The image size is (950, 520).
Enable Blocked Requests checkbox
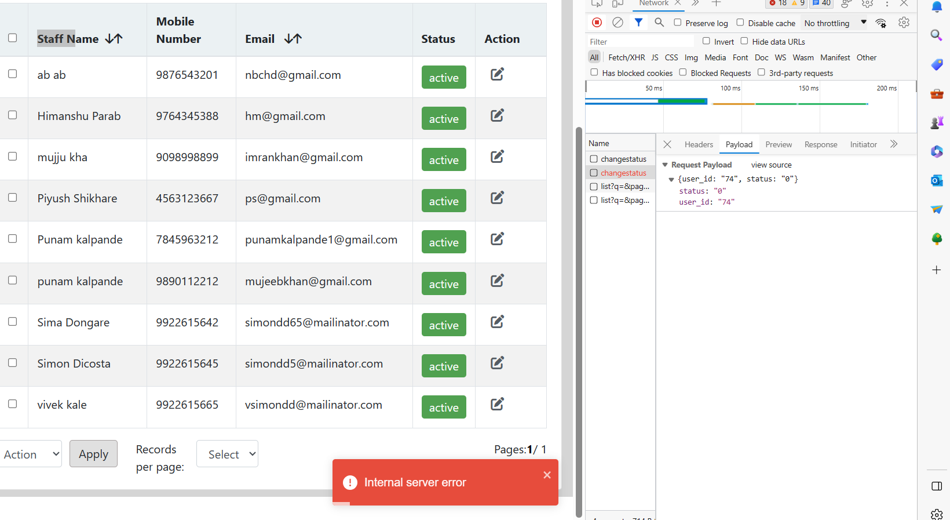[683, 72]
